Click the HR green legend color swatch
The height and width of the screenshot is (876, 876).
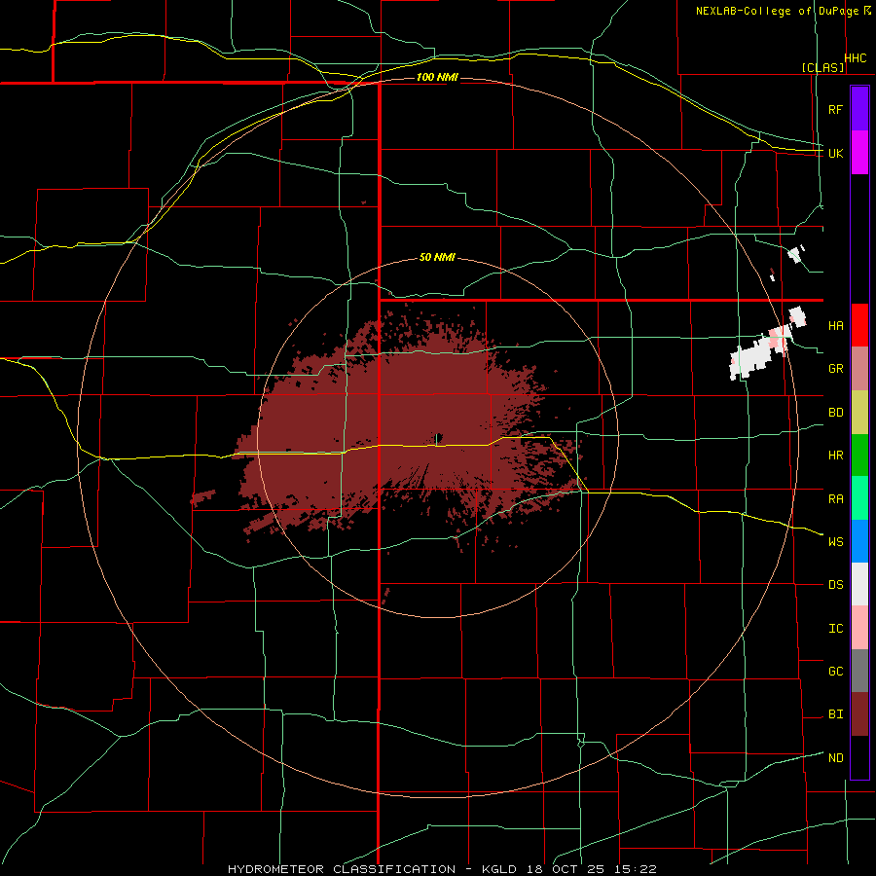[859, 456]
